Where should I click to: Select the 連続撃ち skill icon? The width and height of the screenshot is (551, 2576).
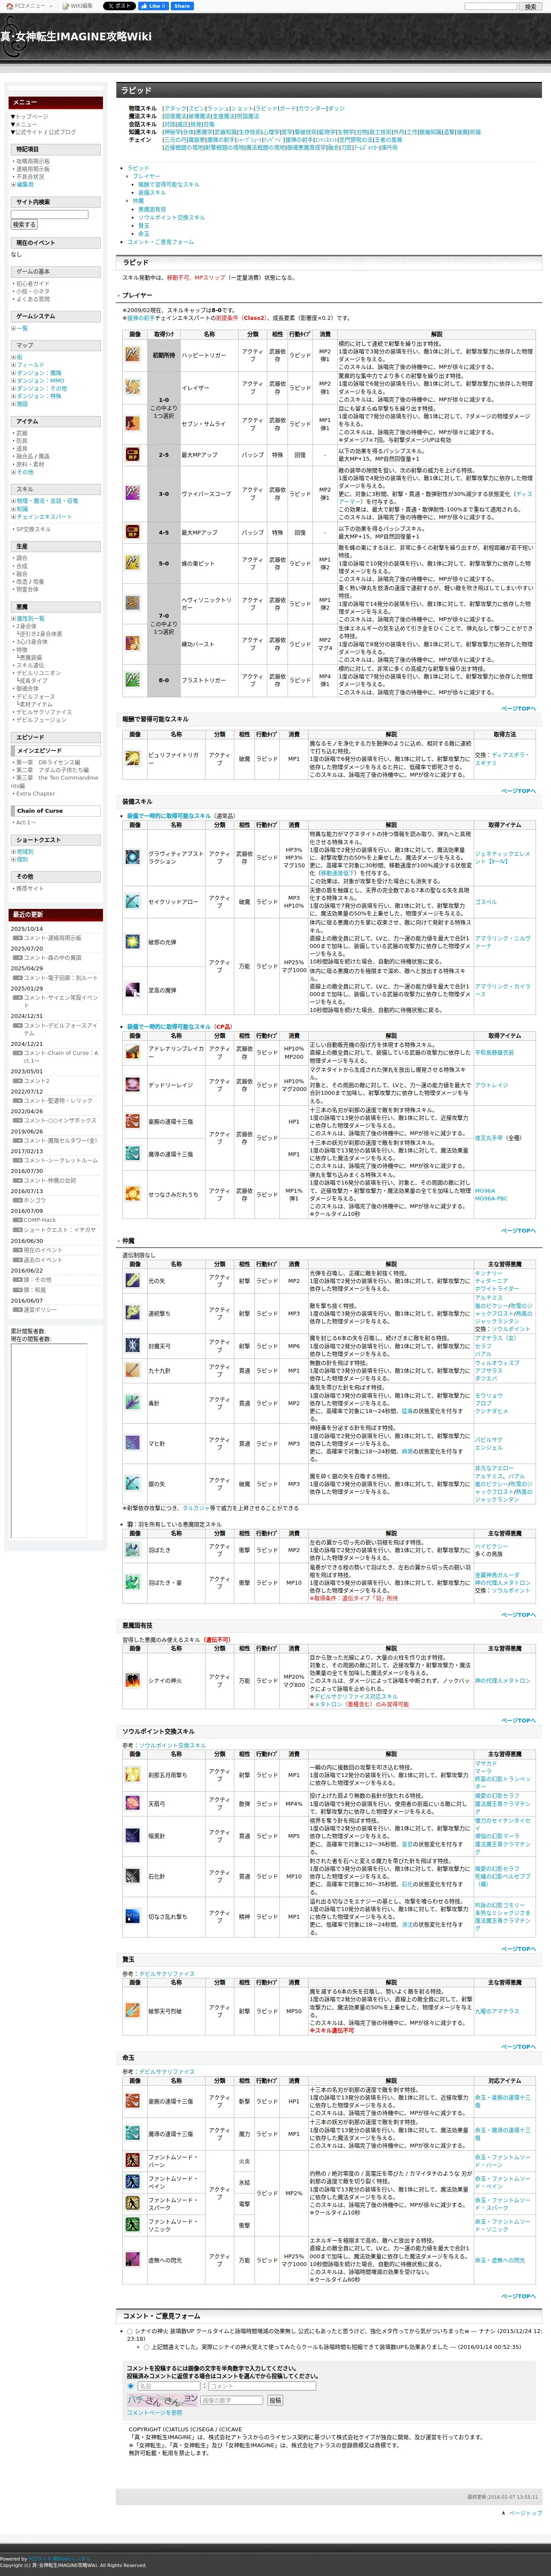[132, 1313]
